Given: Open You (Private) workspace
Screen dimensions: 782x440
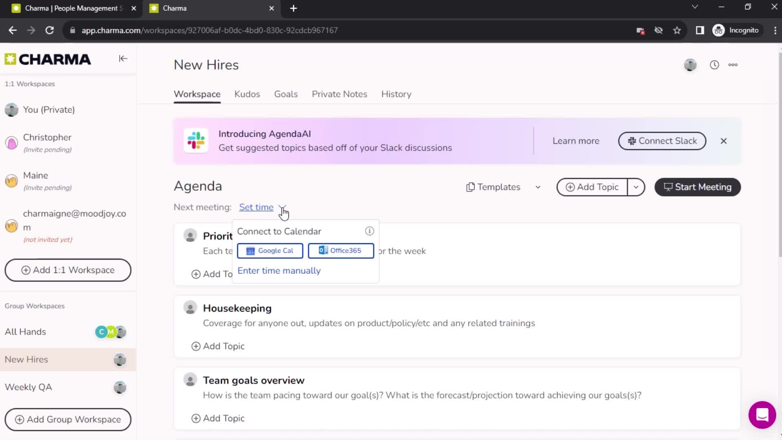Looking at the screenshot, I should click(68, 110).
